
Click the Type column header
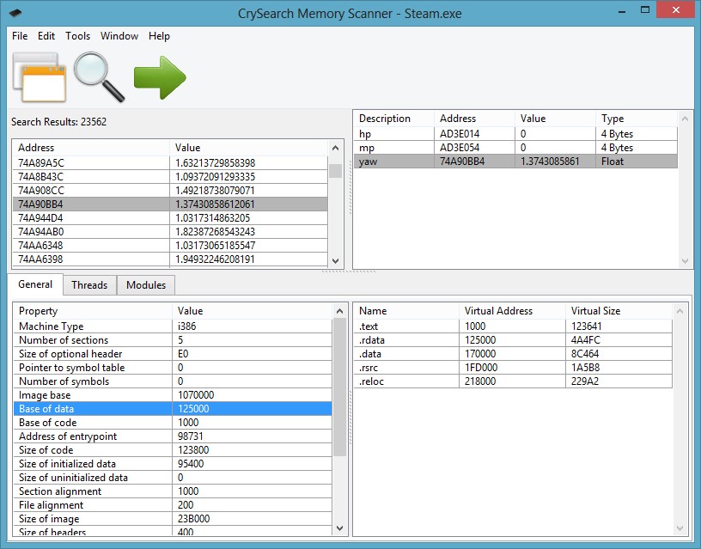[637, 119]
